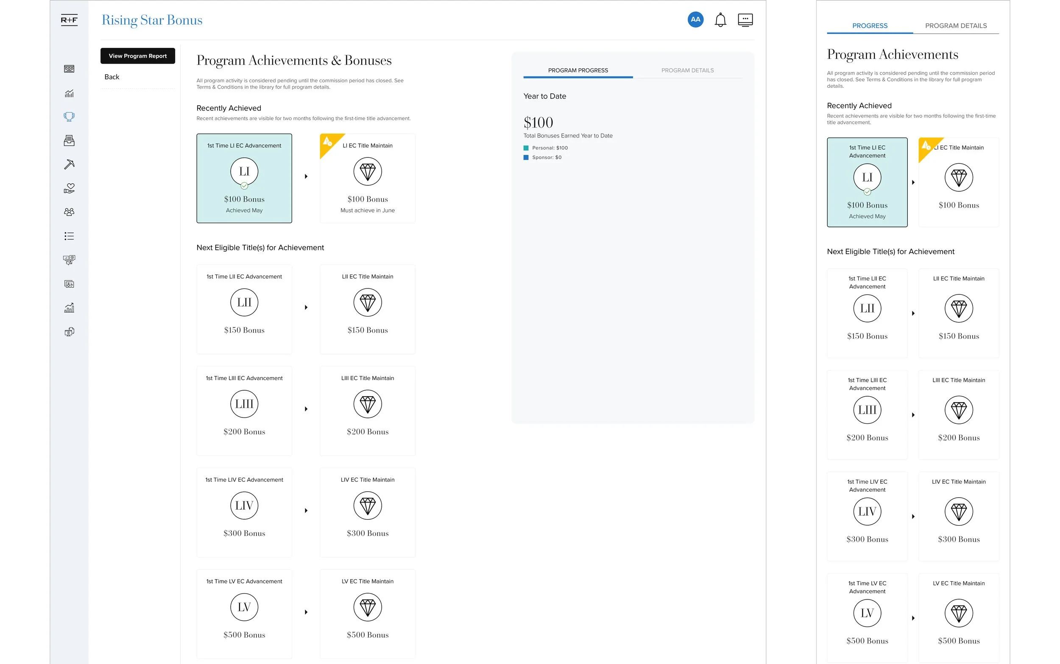Click the pickaxe icon in sidebar
The image size is (1060, 664).
click(x=69, y=164)
